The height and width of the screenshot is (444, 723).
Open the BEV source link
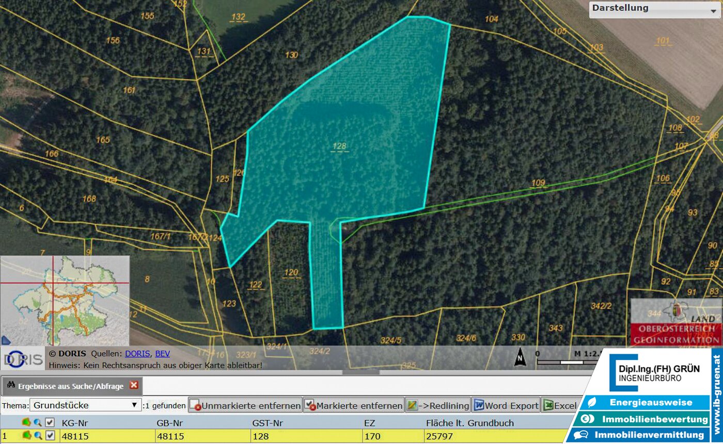(162, 354)
